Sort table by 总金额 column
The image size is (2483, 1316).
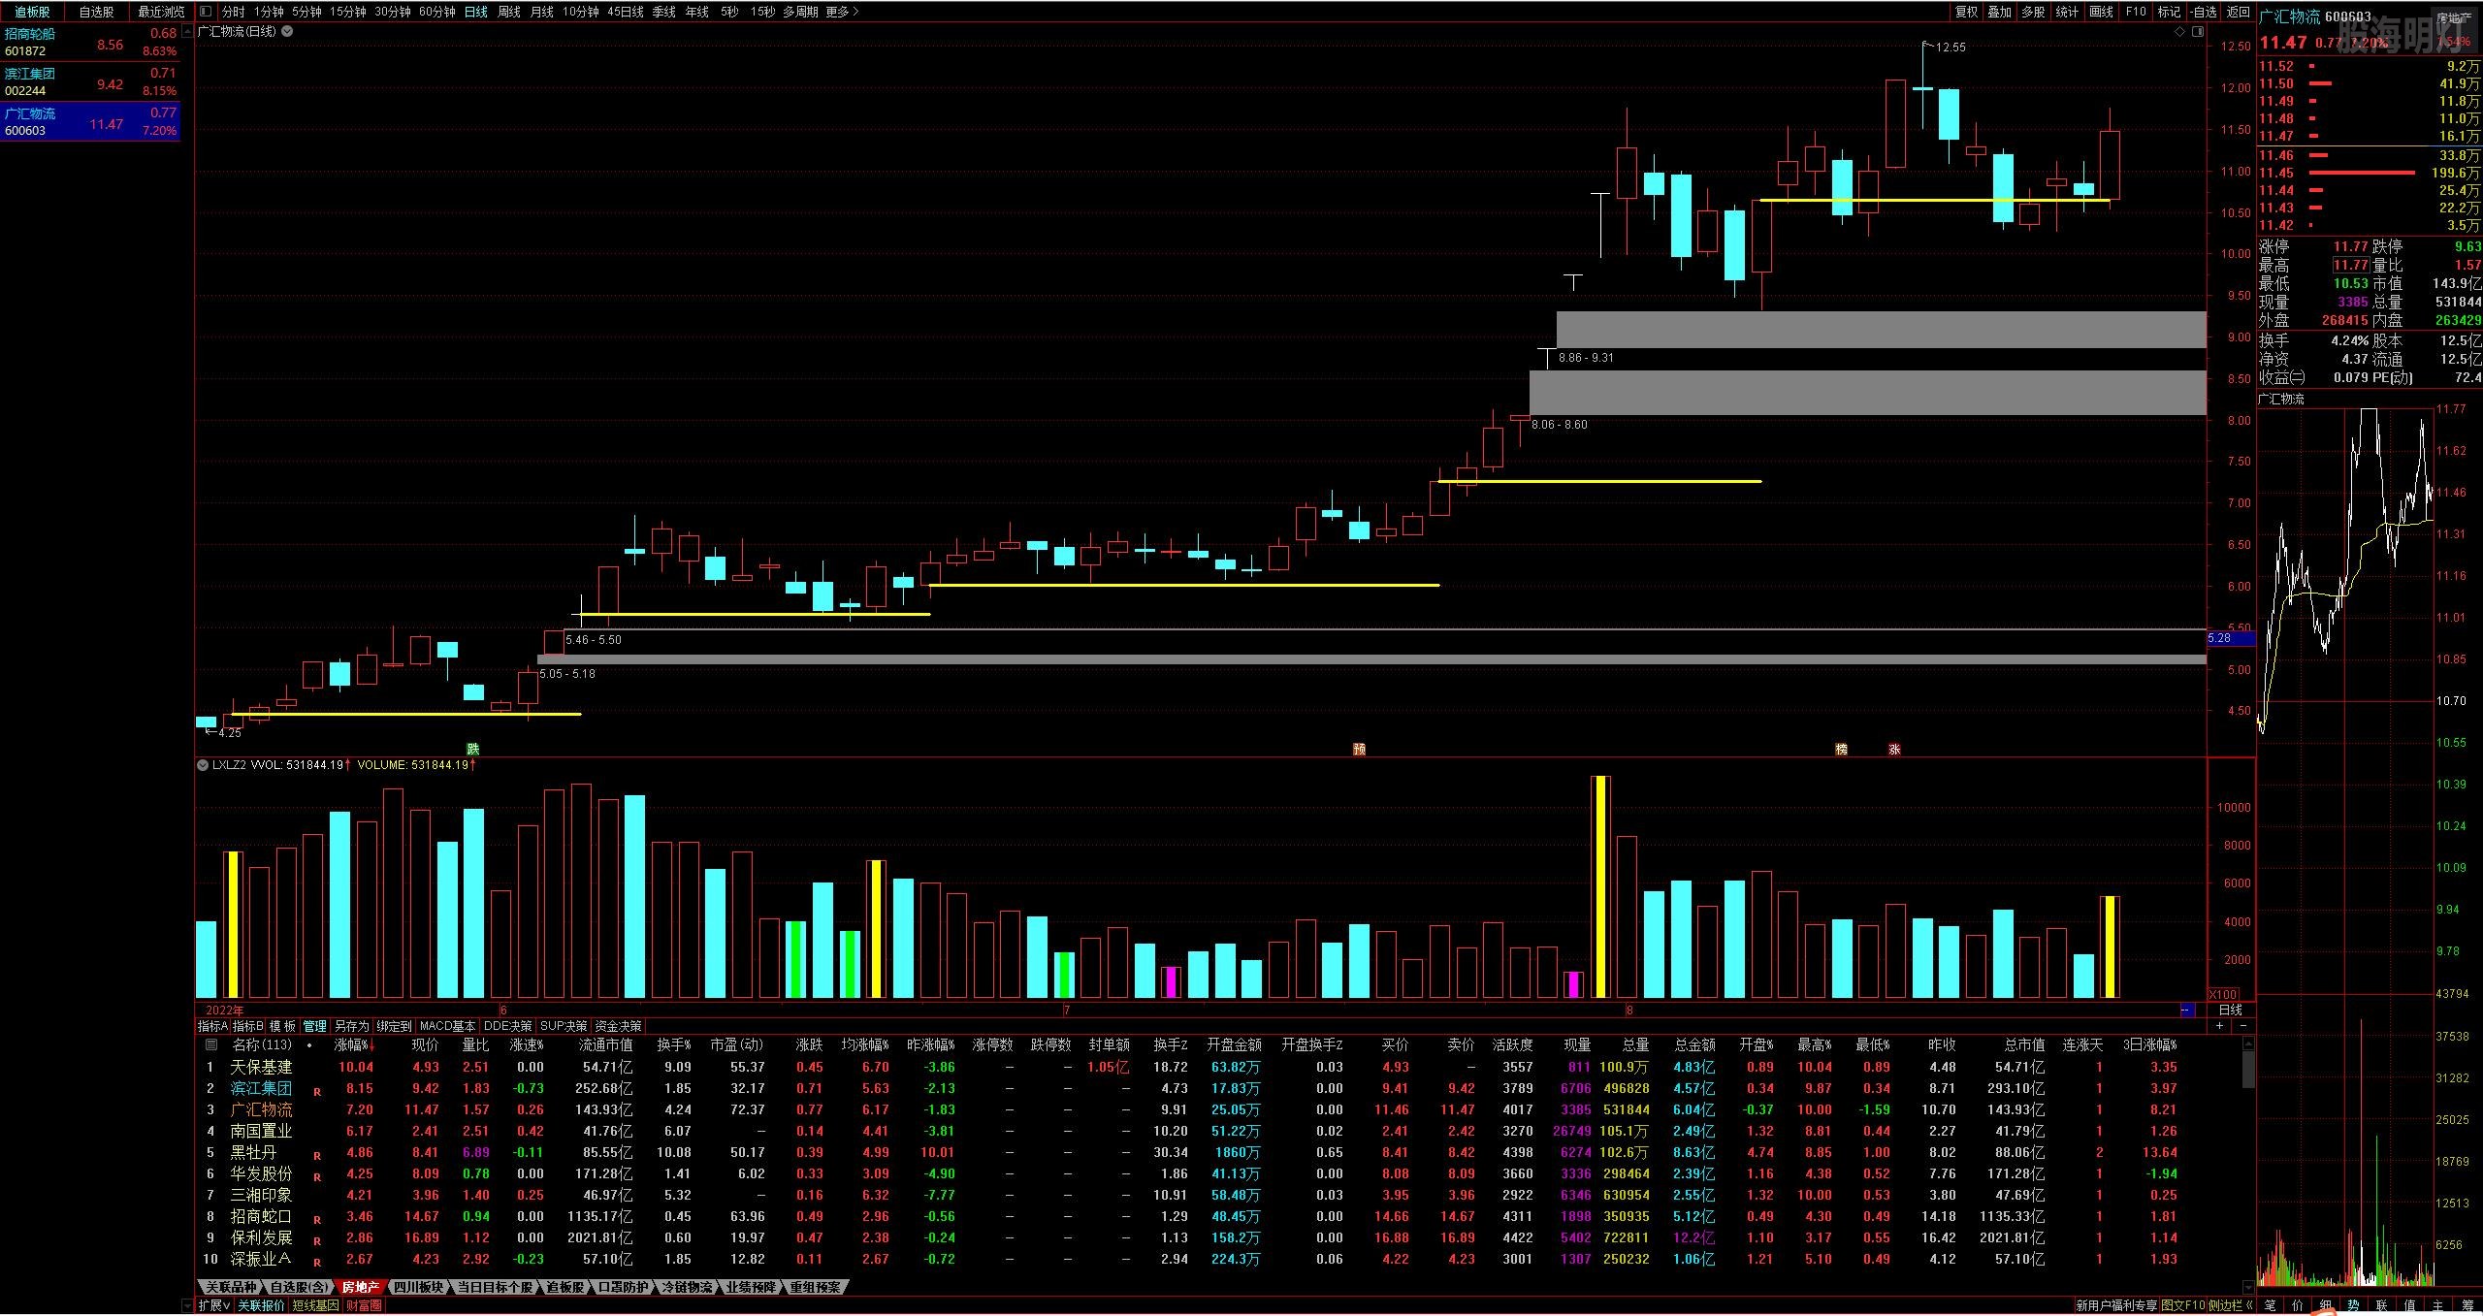[1694, 1045]
